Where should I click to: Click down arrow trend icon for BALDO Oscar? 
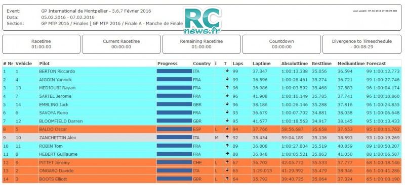point(227,129)
